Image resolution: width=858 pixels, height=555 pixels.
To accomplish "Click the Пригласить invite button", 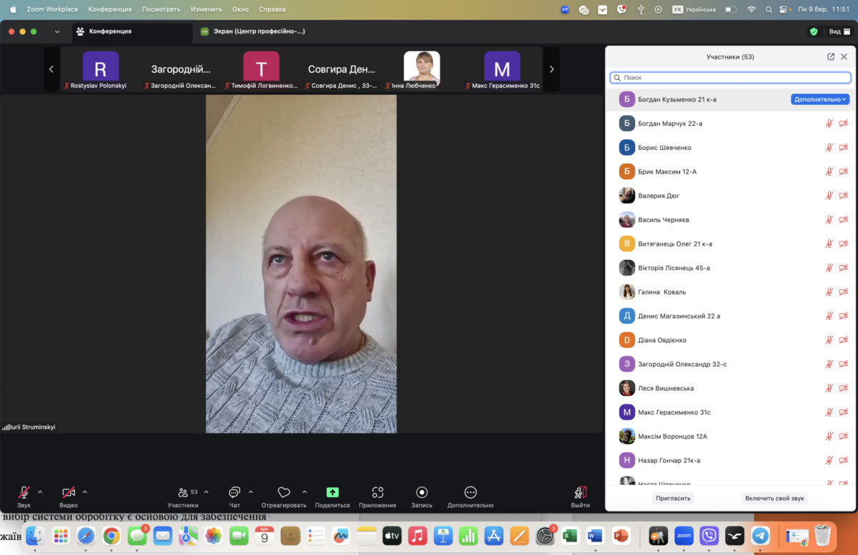I will pyautogui.click(x=673, y=498).
